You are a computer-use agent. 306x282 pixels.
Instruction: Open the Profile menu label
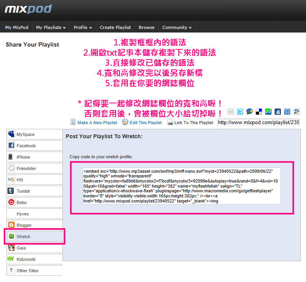(x=80, y=27)
